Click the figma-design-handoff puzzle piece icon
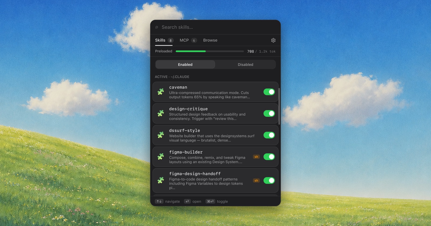The width and height of the screenshot is (431, 226). click(x=161, y=180)
